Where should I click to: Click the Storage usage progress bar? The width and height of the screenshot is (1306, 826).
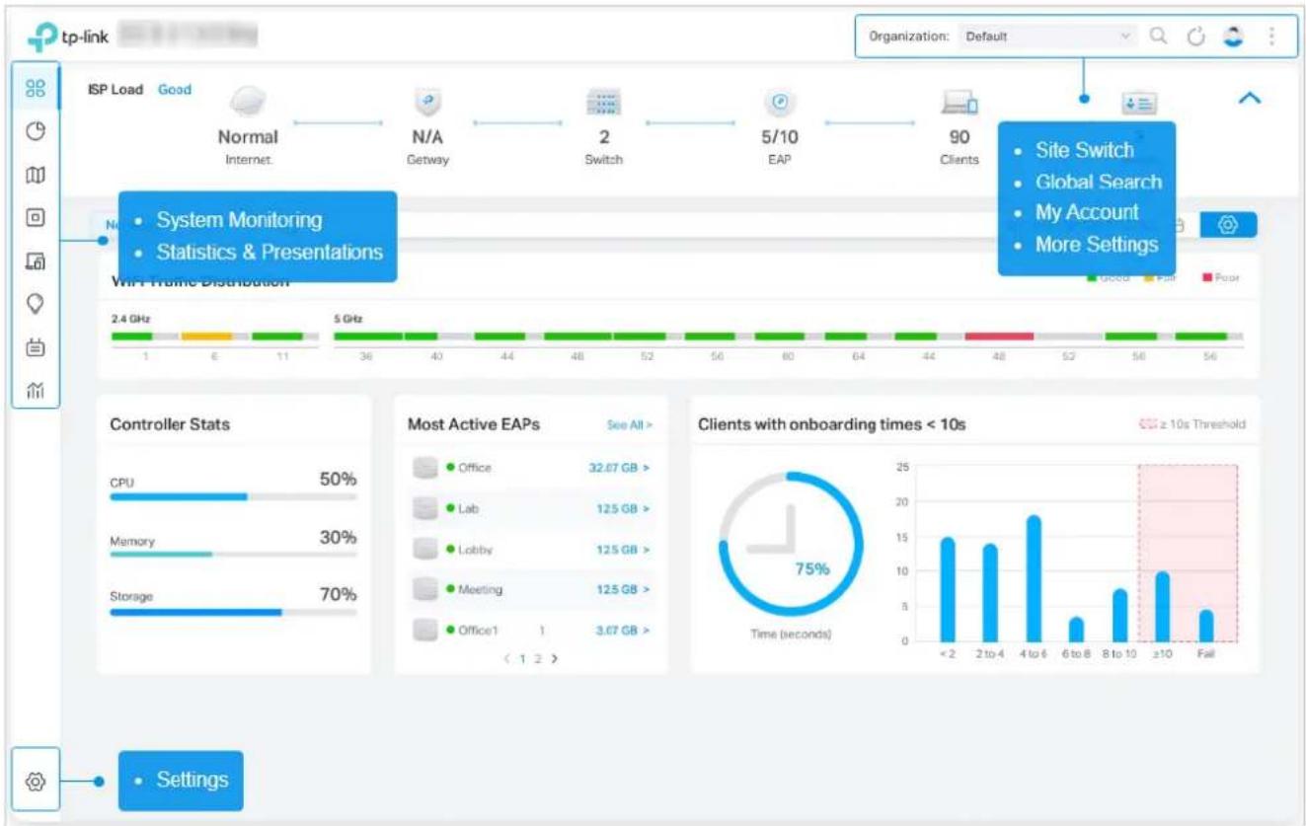pos(233,612)
